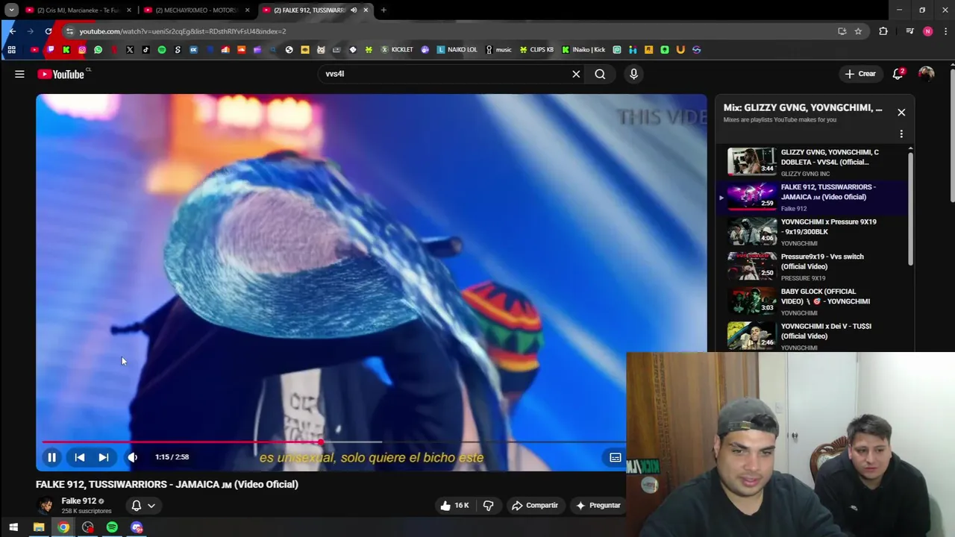
Task: Open the notifications bell in the header
Action: click(898, 74)
